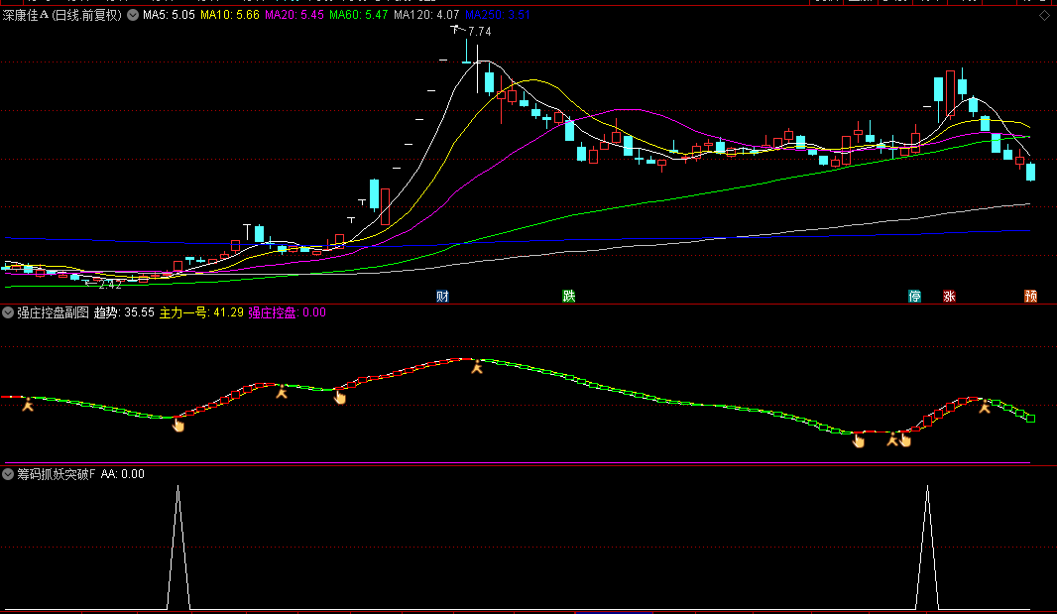Click the 7.74 high price label
The height and width of the screenshot is (614, 1057).
click(x=479, y=31)
